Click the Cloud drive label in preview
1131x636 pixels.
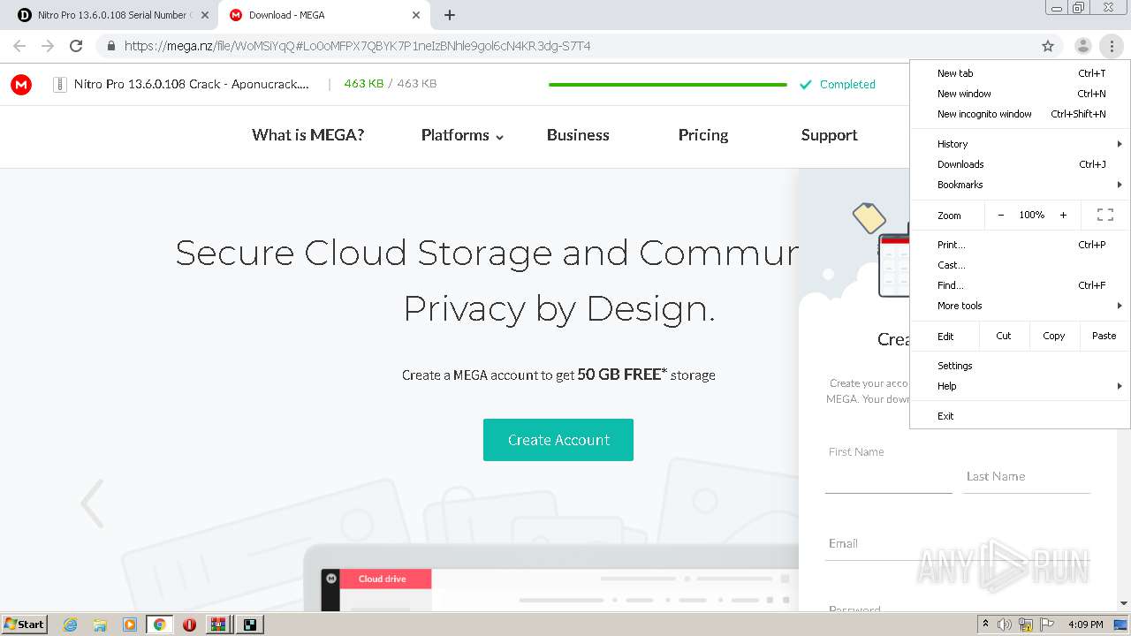click(383, 579)
